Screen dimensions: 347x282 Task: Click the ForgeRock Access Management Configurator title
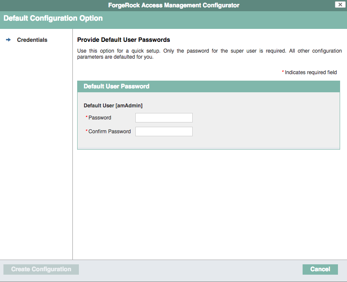click(173, 5)
